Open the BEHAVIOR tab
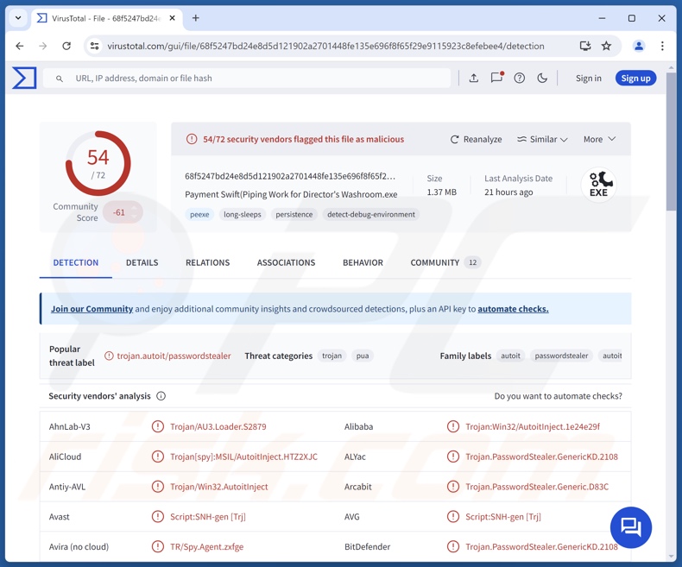The image size is (682, 567). [363, 262]
